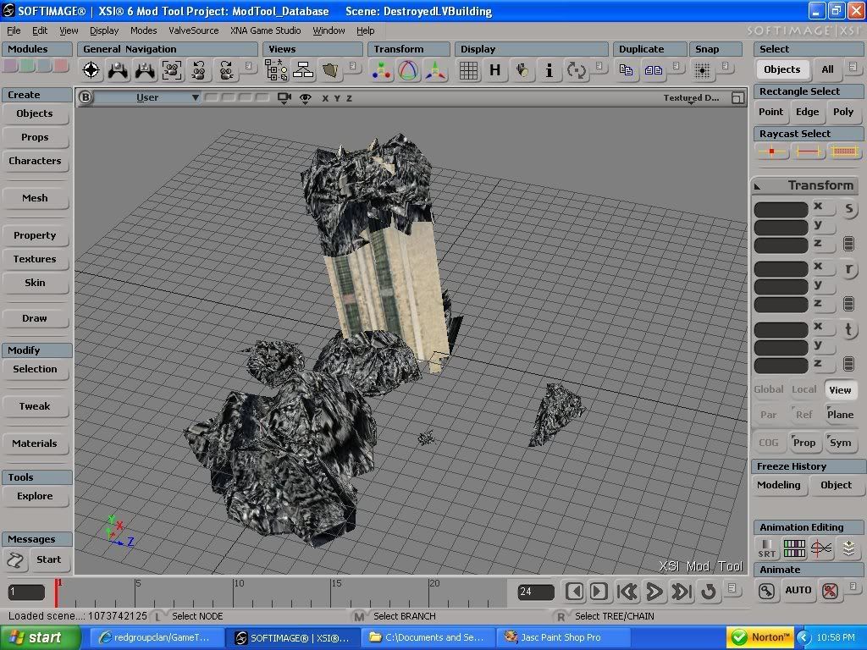Toggle the grid display icon
Screen dimensions: 867x650
click(468, 70)
